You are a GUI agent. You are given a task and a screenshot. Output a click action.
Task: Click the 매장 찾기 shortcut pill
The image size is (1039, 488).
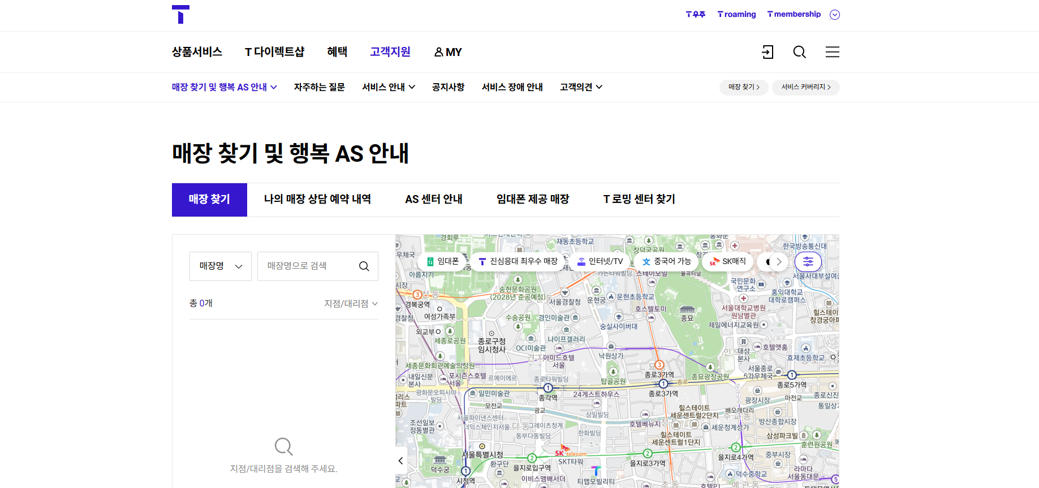click(744, 87)
